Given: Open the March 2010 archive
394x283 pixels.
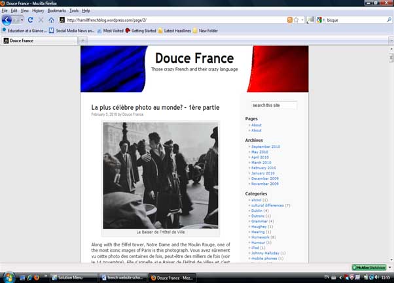Looking at the screenshot, I should tap(261, 163).
